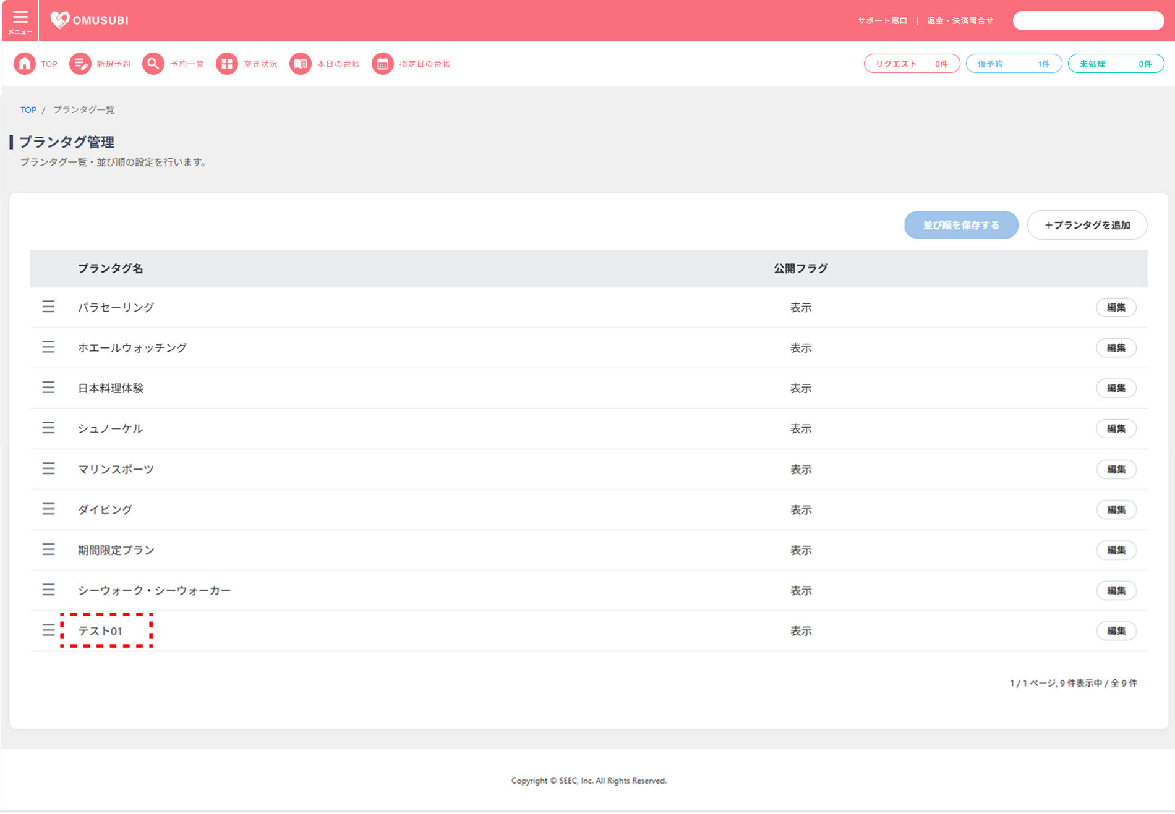Click 公開フラグ column header
Screen dimensions: 1175x814
801,268
